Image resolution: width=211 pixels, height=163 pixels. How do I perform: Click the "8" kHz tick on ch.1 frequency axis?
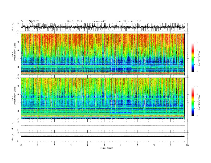(x=19, y=42)
